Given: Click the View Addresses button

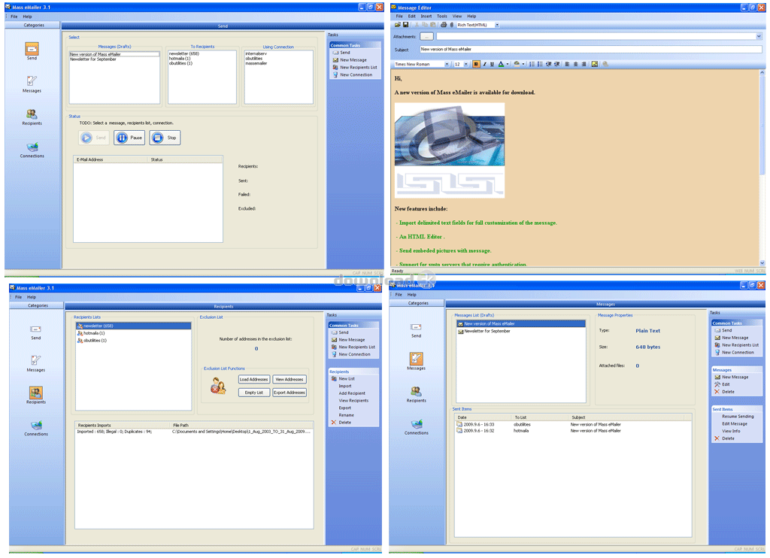Looking at the screenshot, I should [290, 379].
